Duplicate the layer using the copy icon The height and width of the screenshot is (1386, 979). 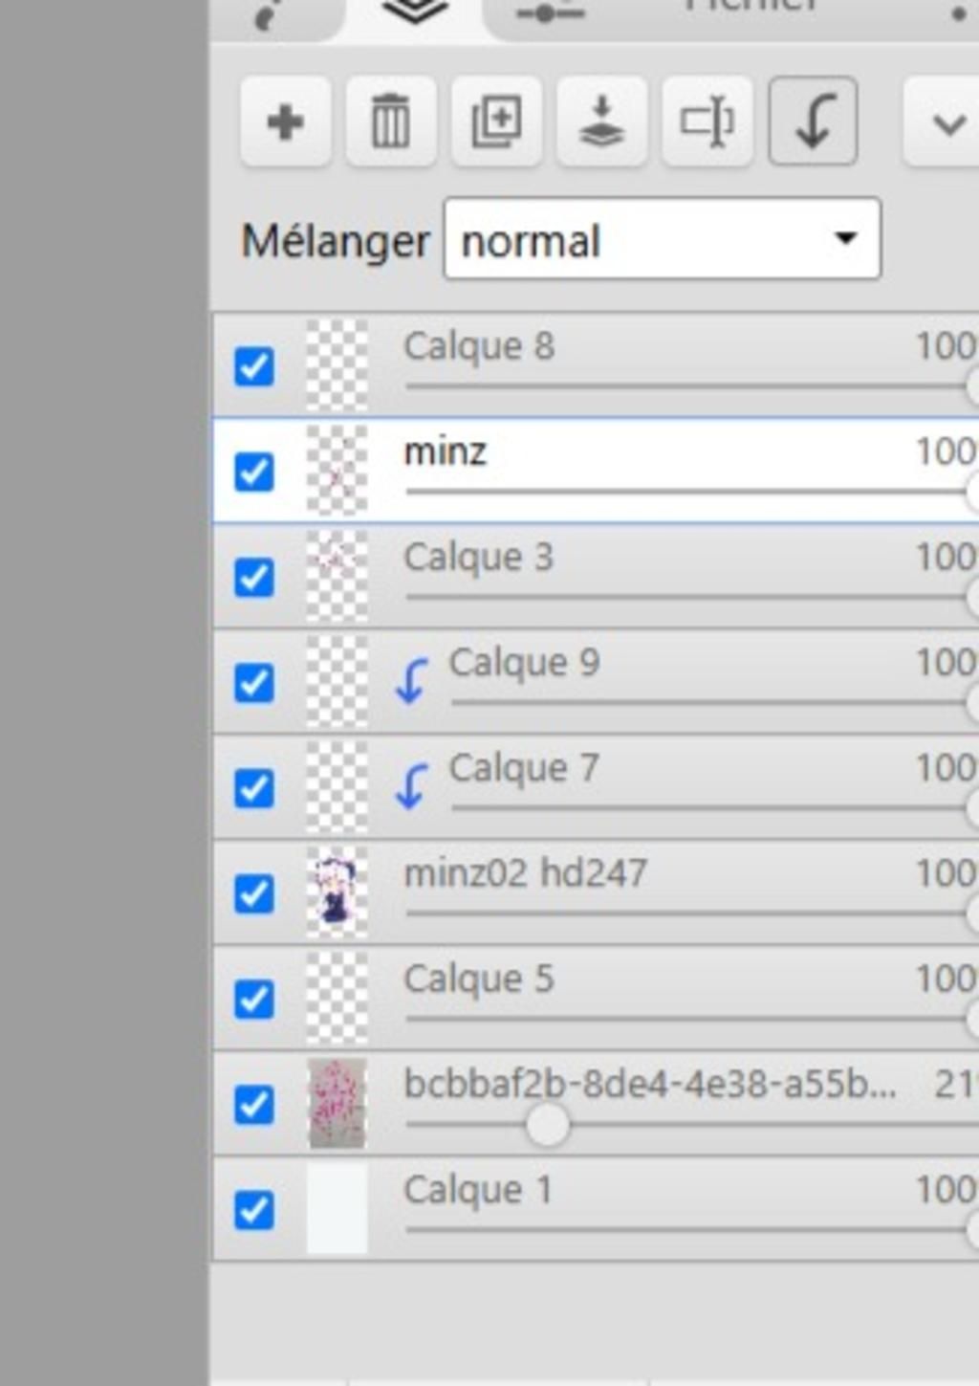pyautogui.click(x=496, y=122)
